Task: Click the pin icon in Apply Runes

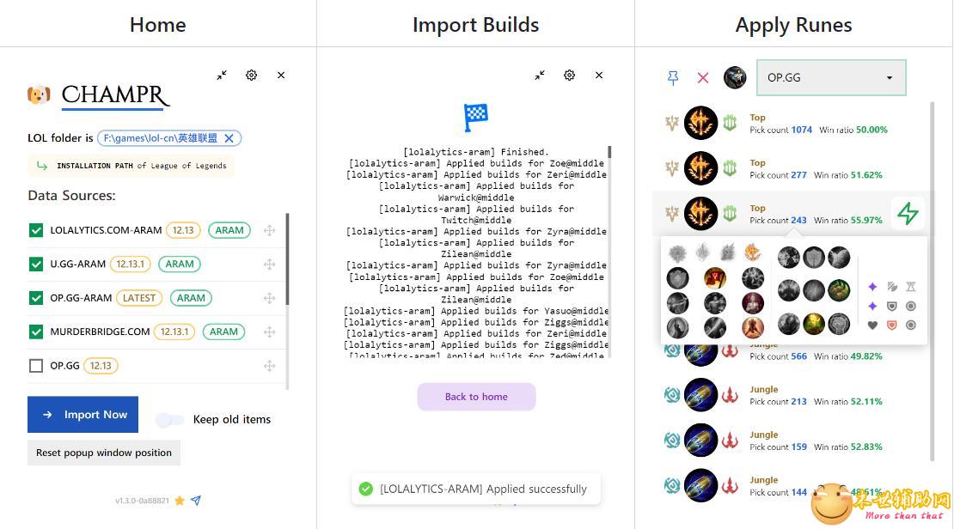Action: [x=673, y=78]
